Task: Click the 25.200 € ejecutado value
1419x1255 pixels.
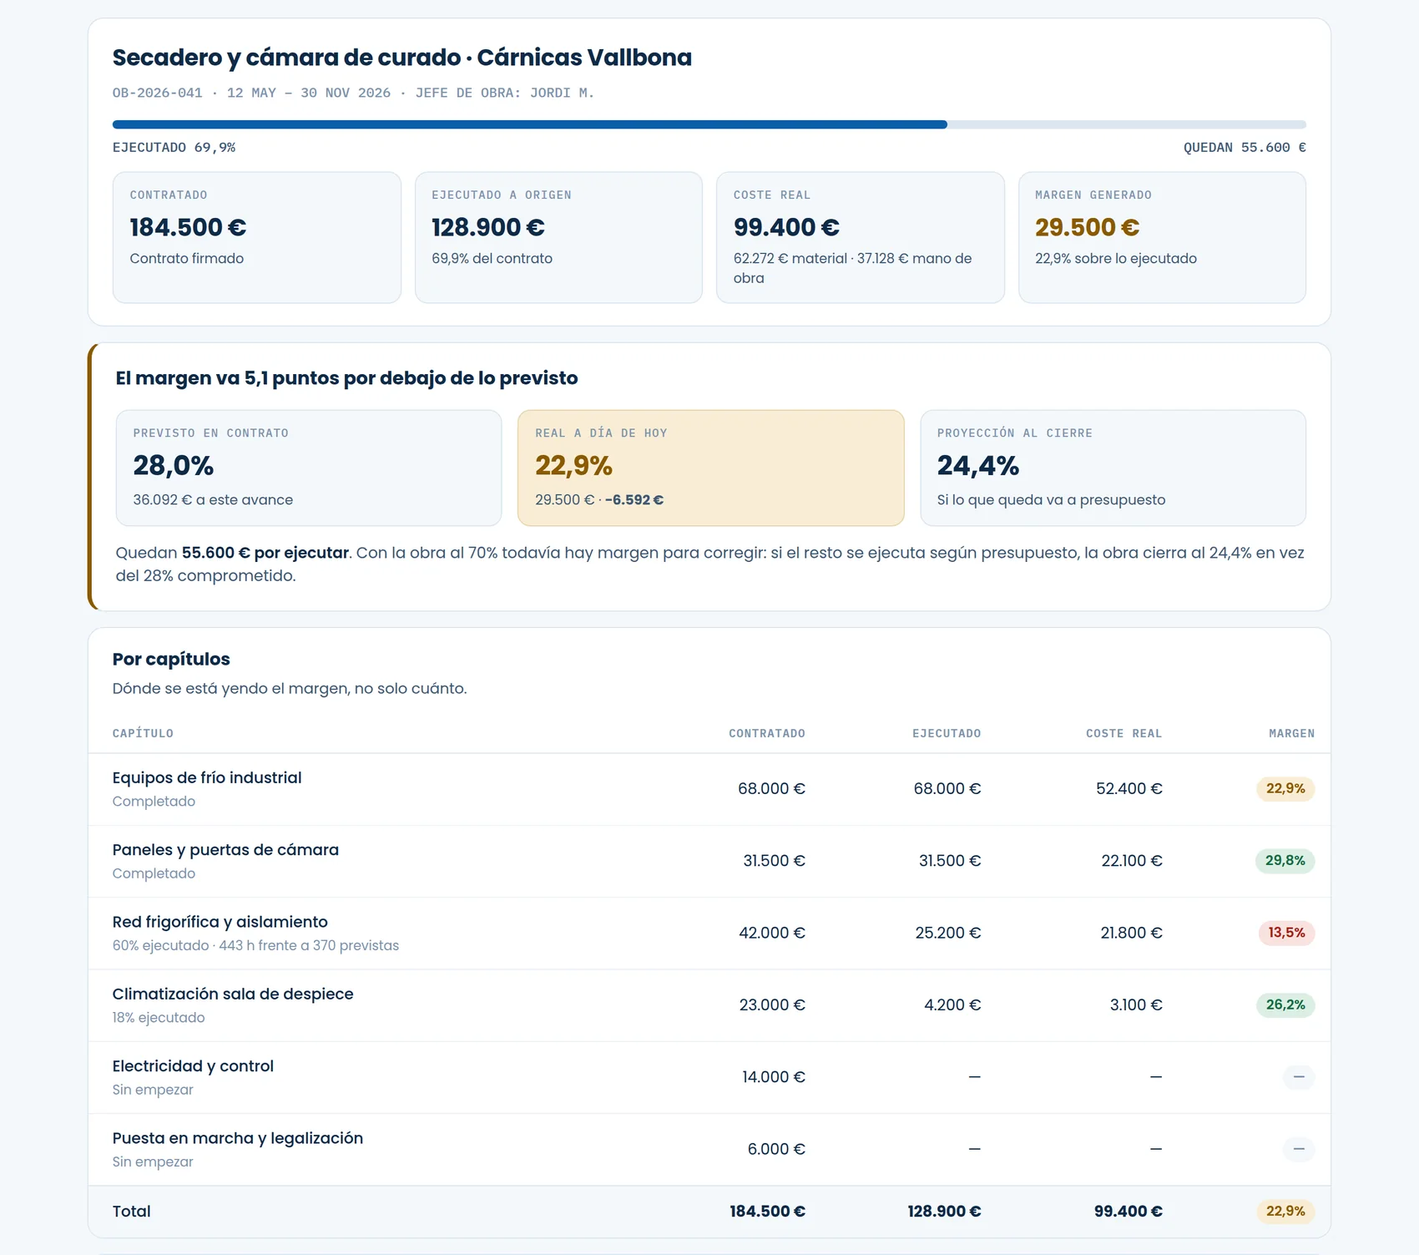Action: pos(948,933)
